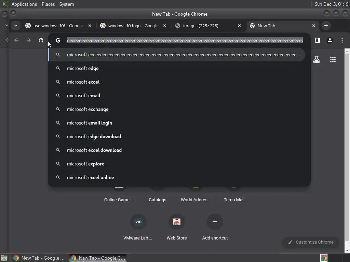Image resolution: width=350 pixels, height=262 pixels.
Task: Close the 'windows 10 logo' tab
Action: [165, 26]
